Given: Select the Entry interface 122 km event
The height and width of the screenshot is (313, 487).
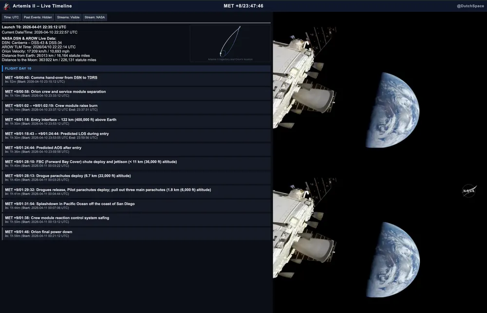Looking at the screenshot, I should (136, 121).
